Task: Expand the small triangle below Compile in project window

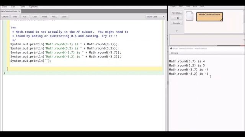Action: [177, 31]
